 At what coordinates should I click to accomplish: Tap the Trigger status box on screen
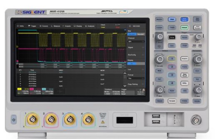127,92
